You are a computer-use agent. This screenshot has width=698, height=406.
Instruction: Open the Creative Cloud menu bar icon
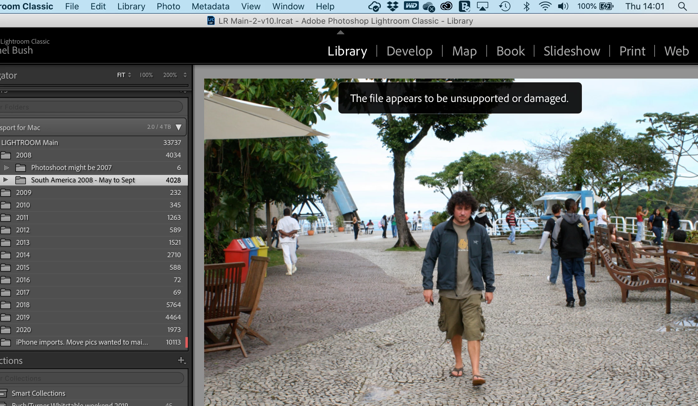pyautogui.click(x=446, y=6)
